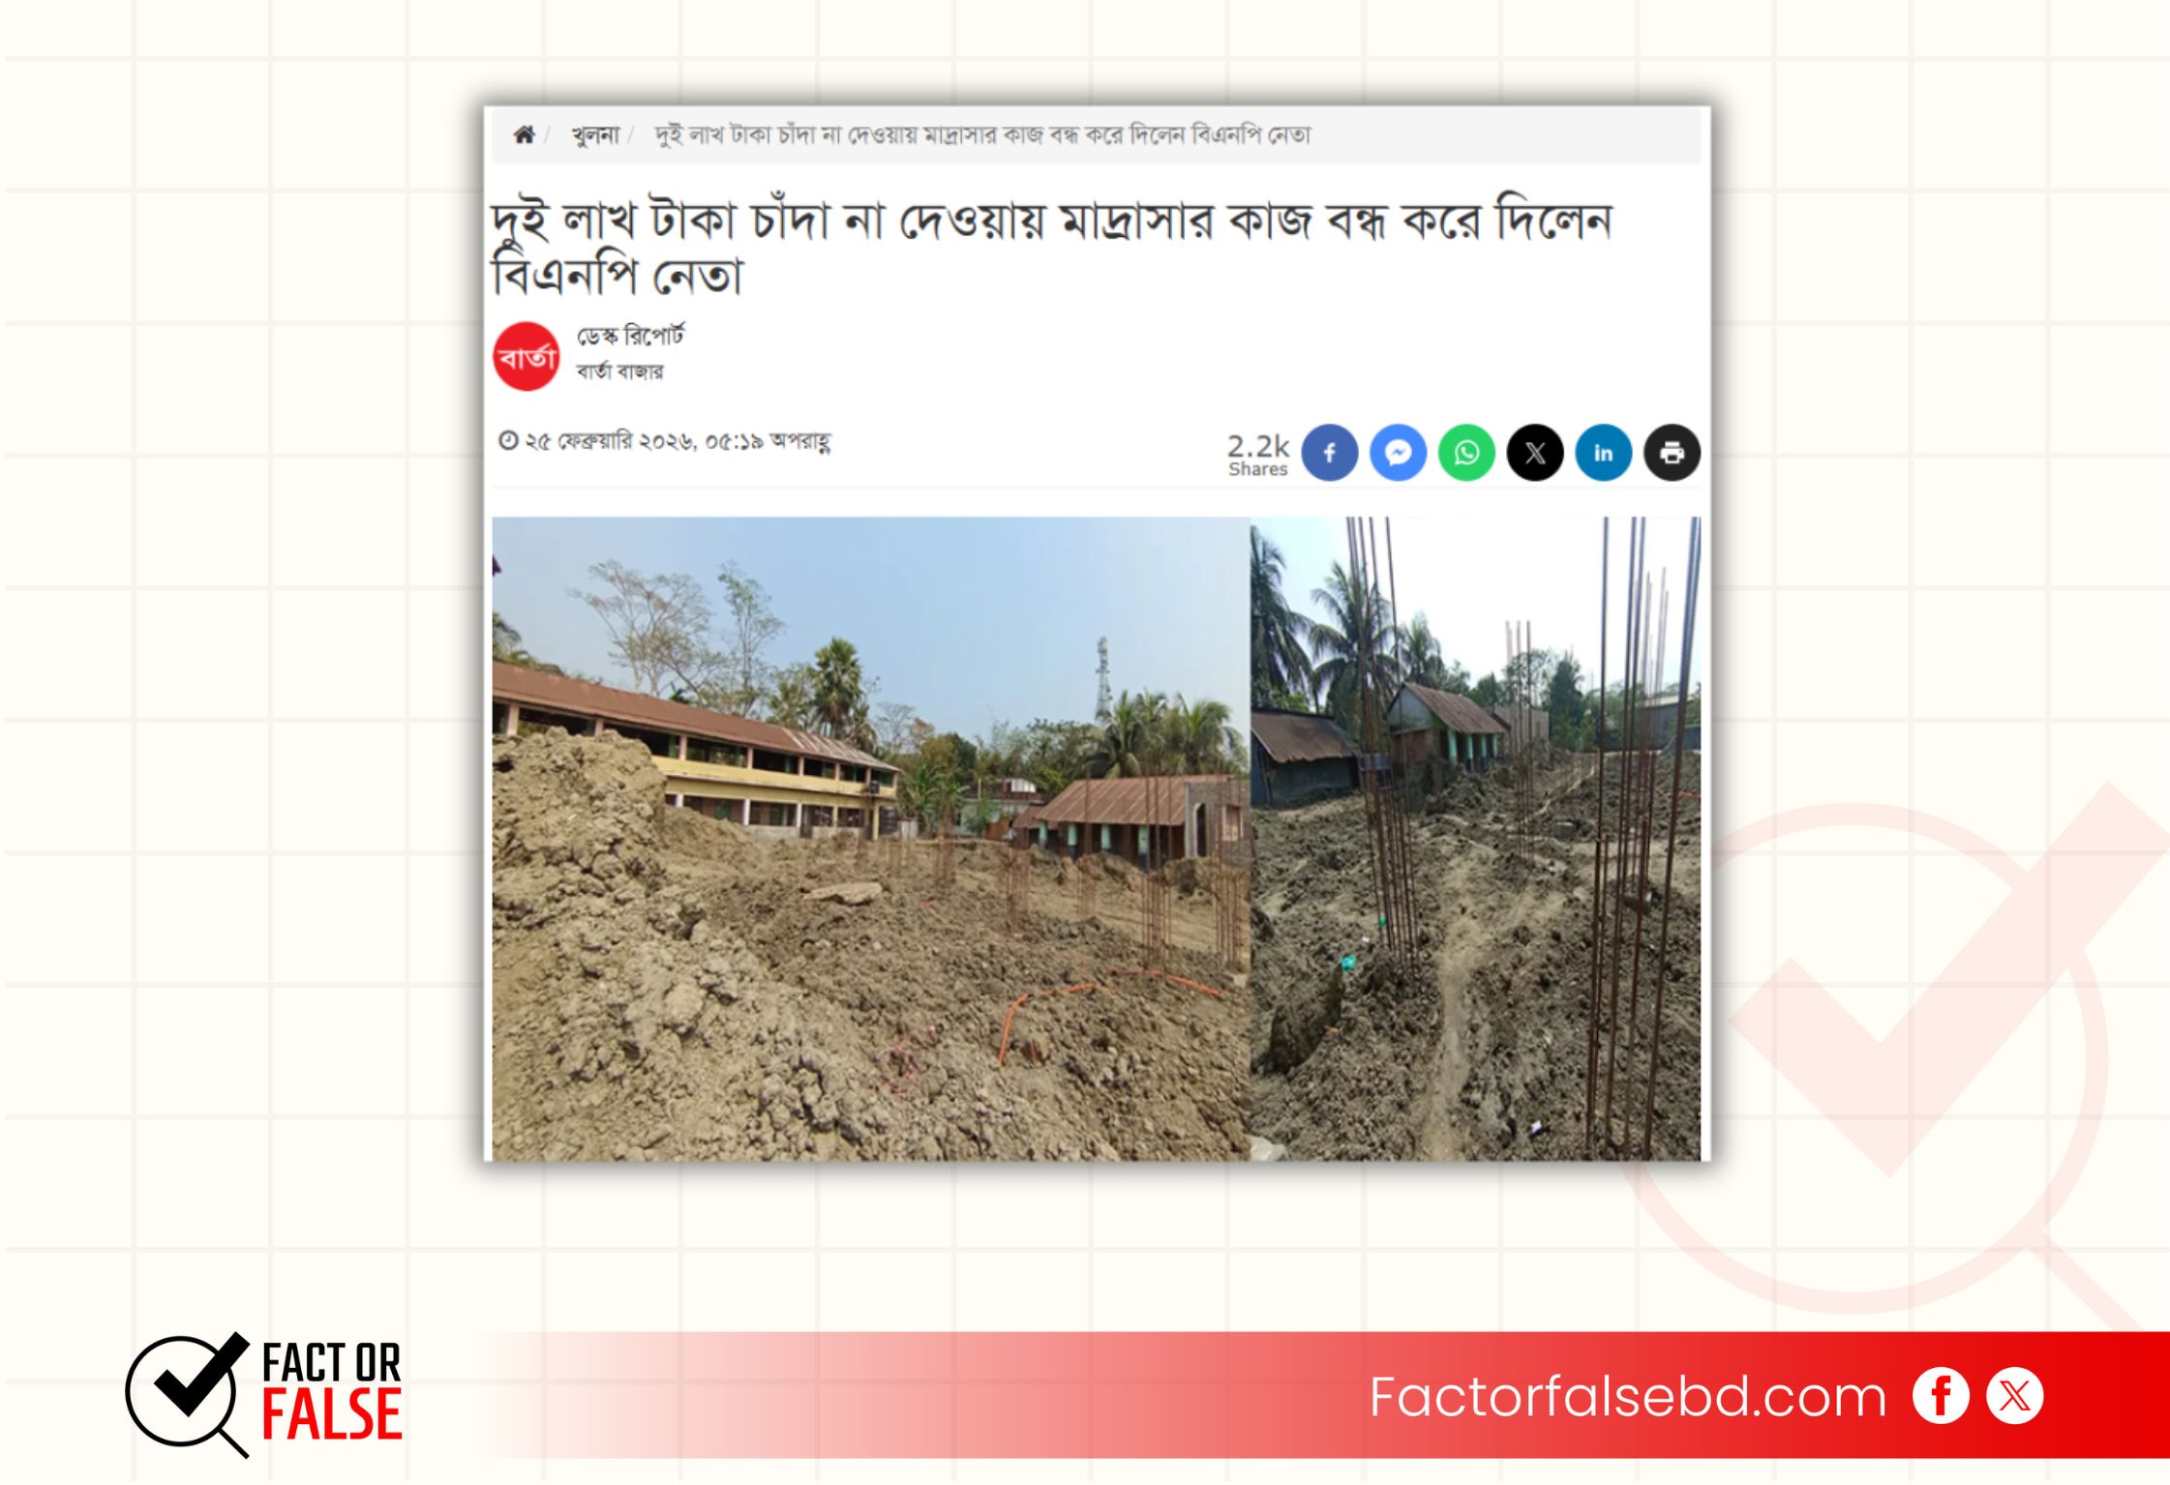Share article on Facebook icon

pyautogui.click(x=1329, y=452)
